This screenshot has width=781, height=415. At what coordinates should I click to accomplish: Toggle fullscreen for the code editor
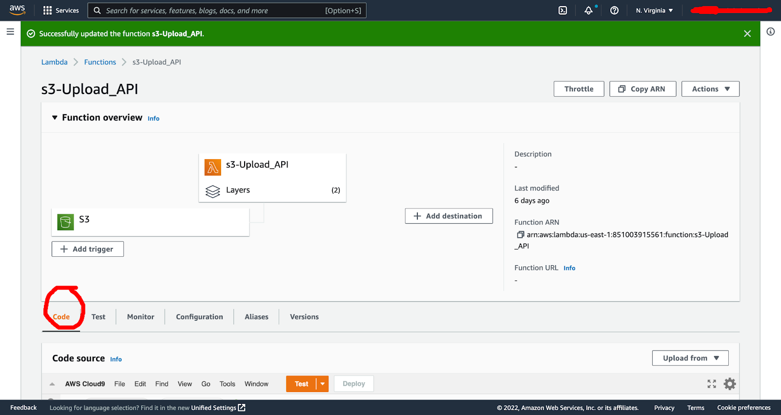pos(712,384)
